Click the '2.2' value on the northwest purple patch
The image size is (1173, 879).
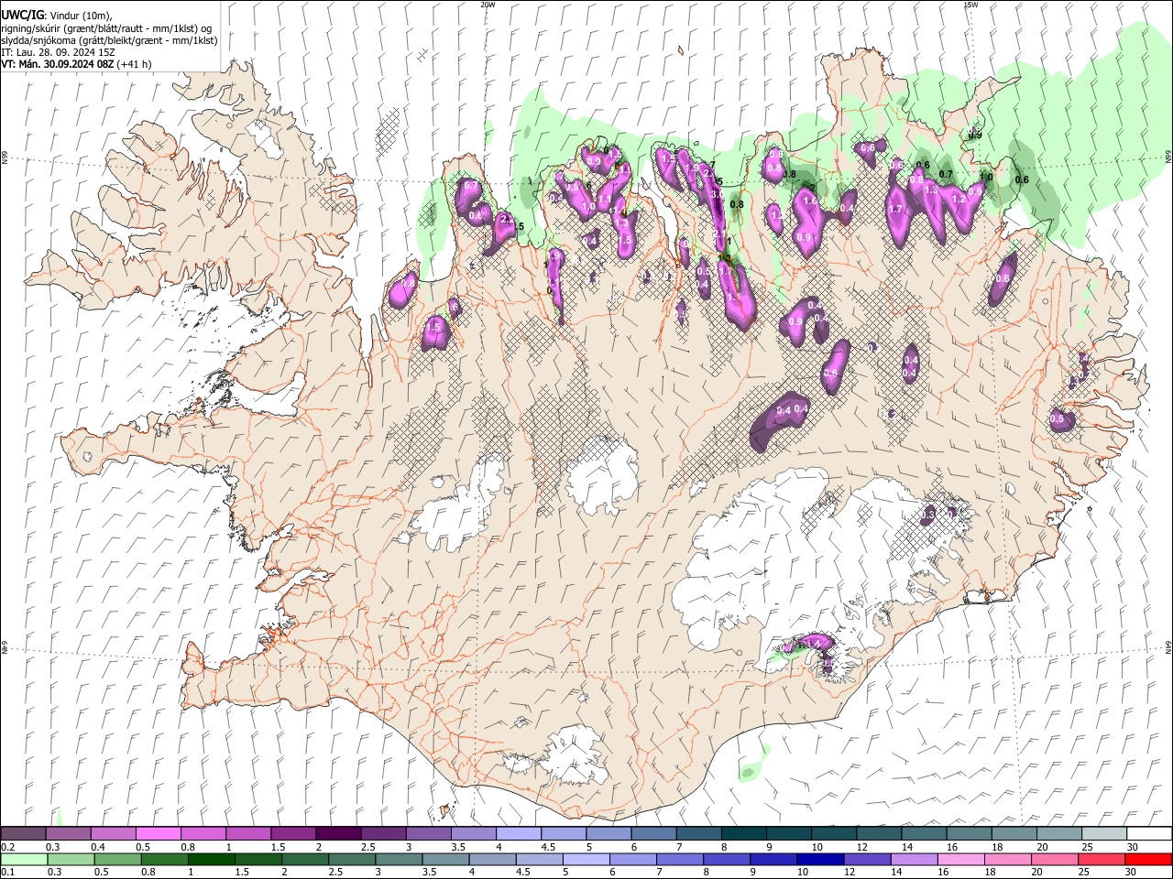(507, 220)
